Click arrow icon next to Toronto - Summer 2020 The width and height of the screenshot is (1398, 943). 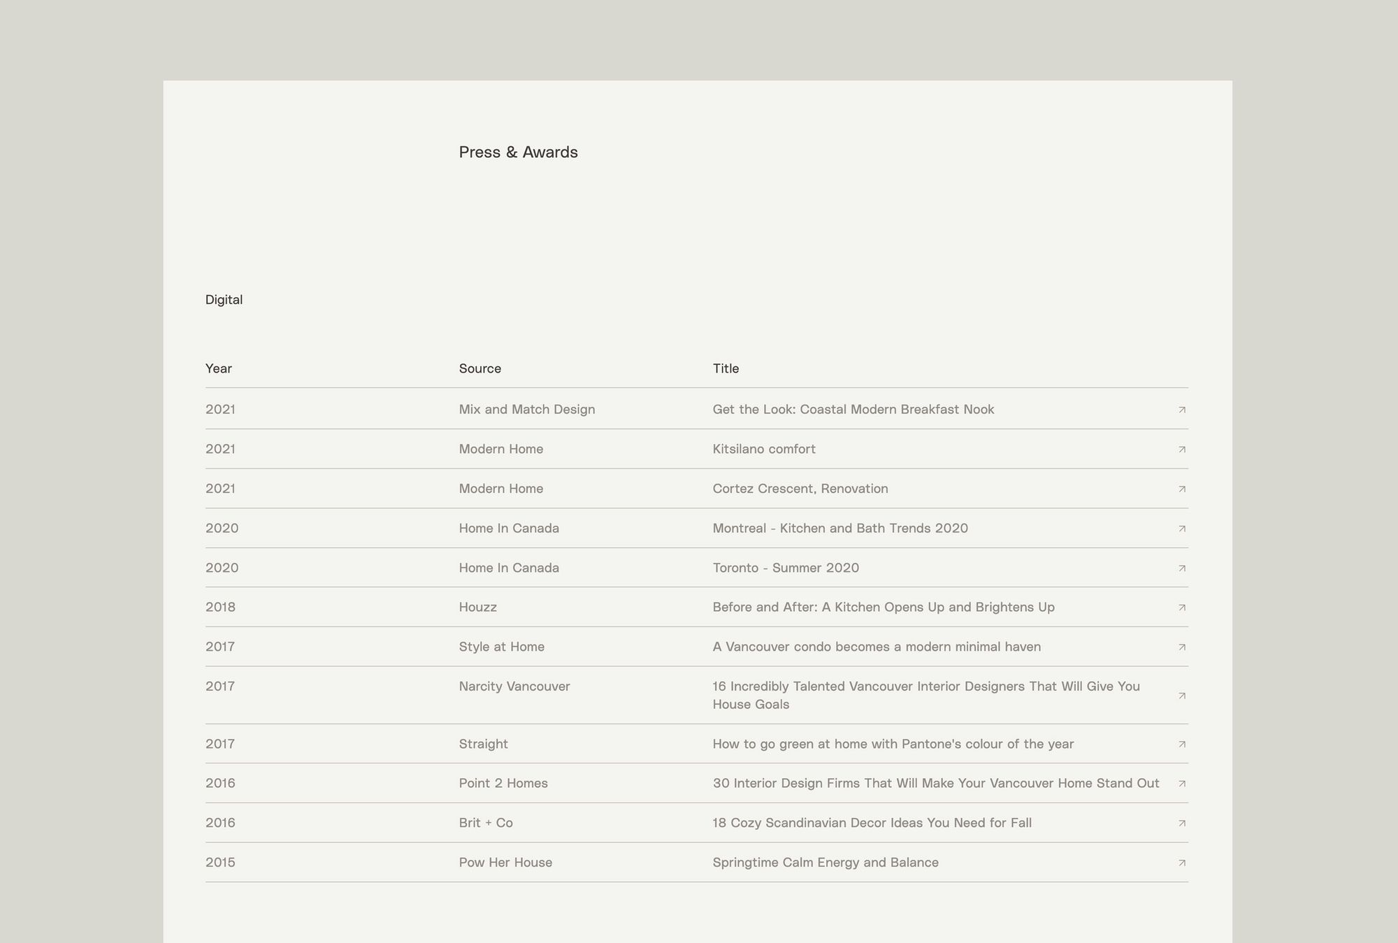point(1182,568)
